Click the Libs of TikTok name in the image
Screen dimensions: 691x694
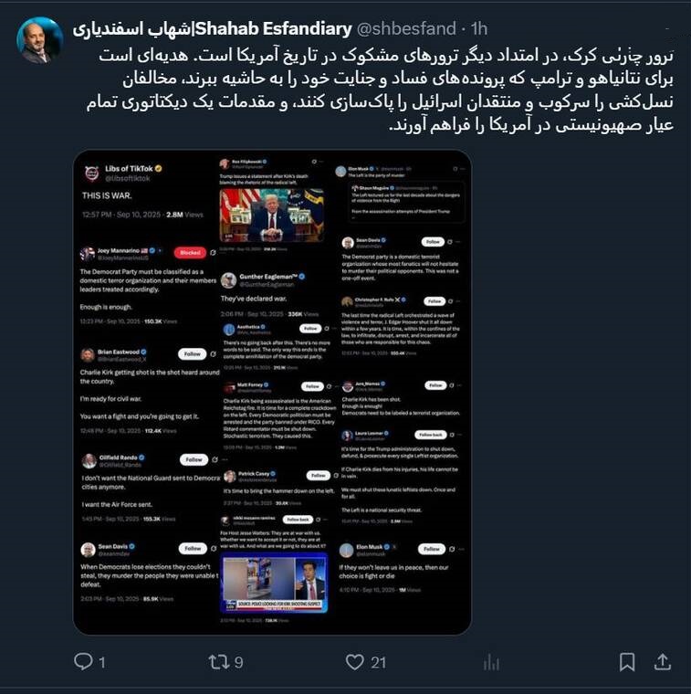[129, 169]
